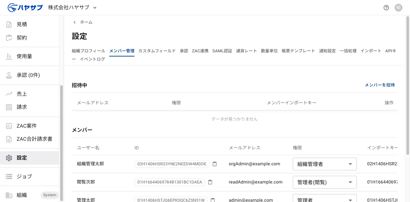The image size is (410, 202).
Task: Switch to the イベントログ tab
Action: [92, 59]
